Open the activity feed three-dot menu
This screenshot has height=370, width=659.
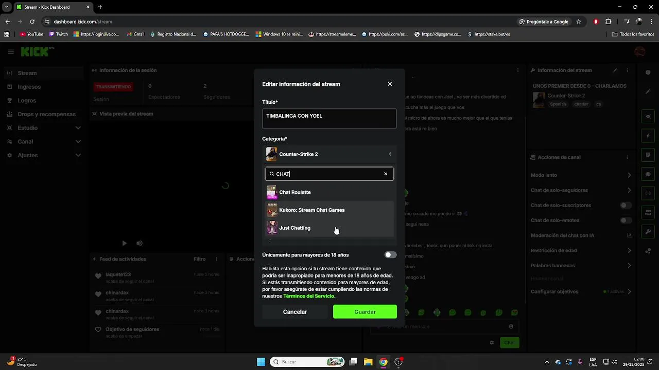point(216,259)
